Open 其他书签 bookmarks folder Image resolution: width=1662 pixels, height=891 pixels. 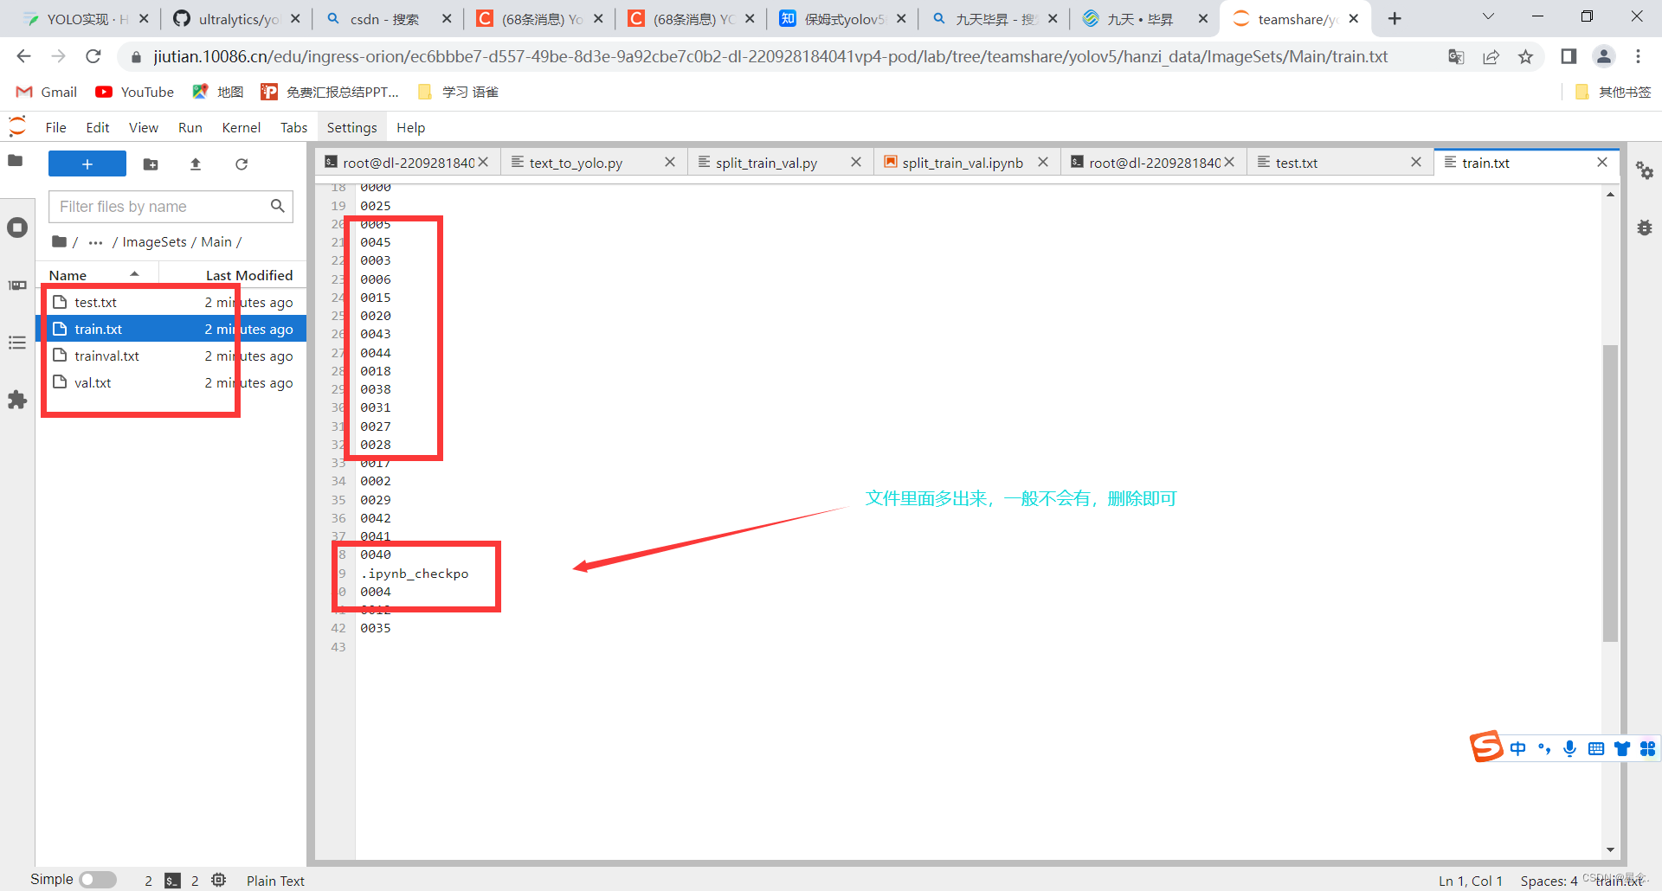pyautogui.click(x=1614, y=92)
